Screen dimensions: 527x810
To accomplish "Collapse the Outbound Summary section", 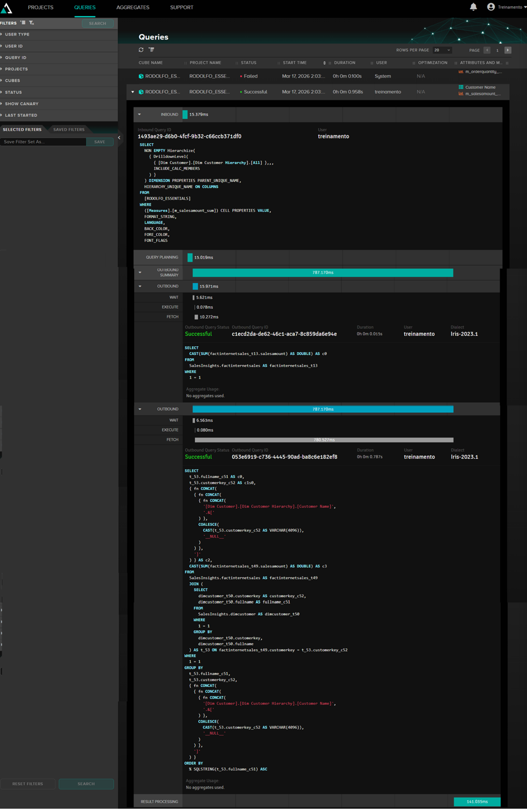I will click(140, 273).
